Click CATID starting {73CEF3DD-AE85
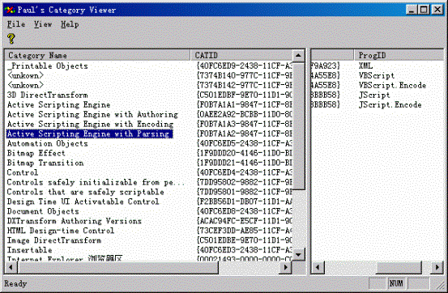Viewport: 448px width, 293px height. [x=245, y=231]
